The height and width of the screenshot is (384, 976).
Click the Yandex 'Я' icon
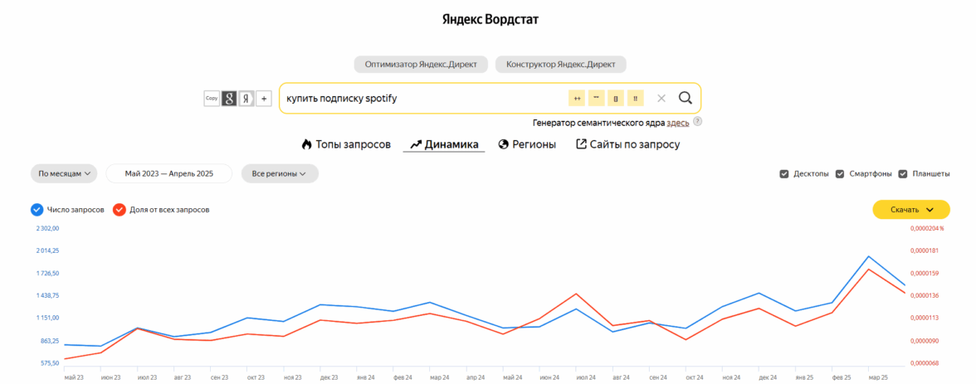(246, 99)
